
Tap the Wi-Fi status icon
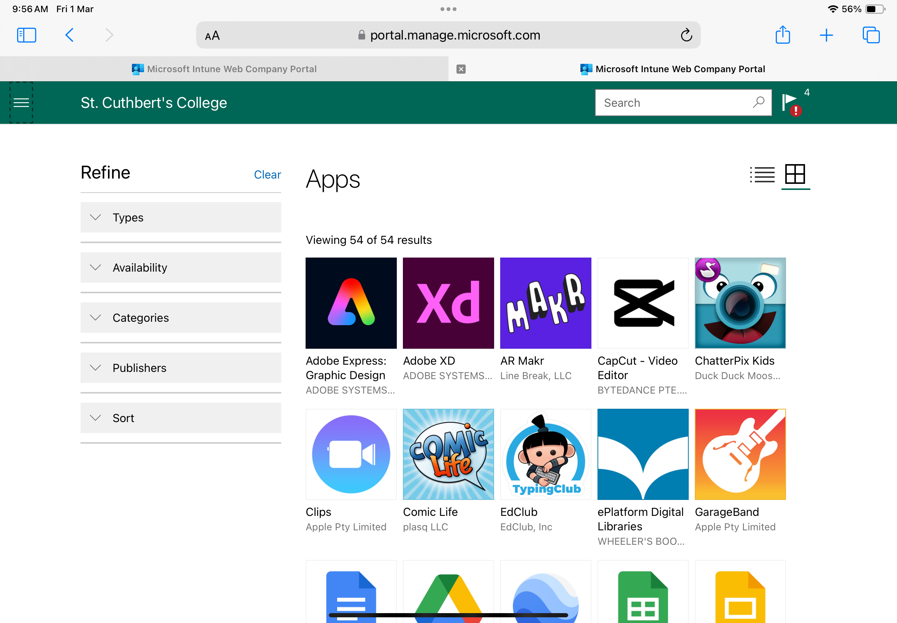(833, 9)
